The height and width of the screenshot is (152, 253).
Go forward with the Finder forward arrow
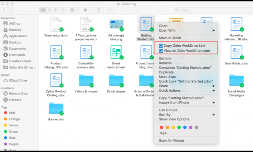tap(10, 10)
